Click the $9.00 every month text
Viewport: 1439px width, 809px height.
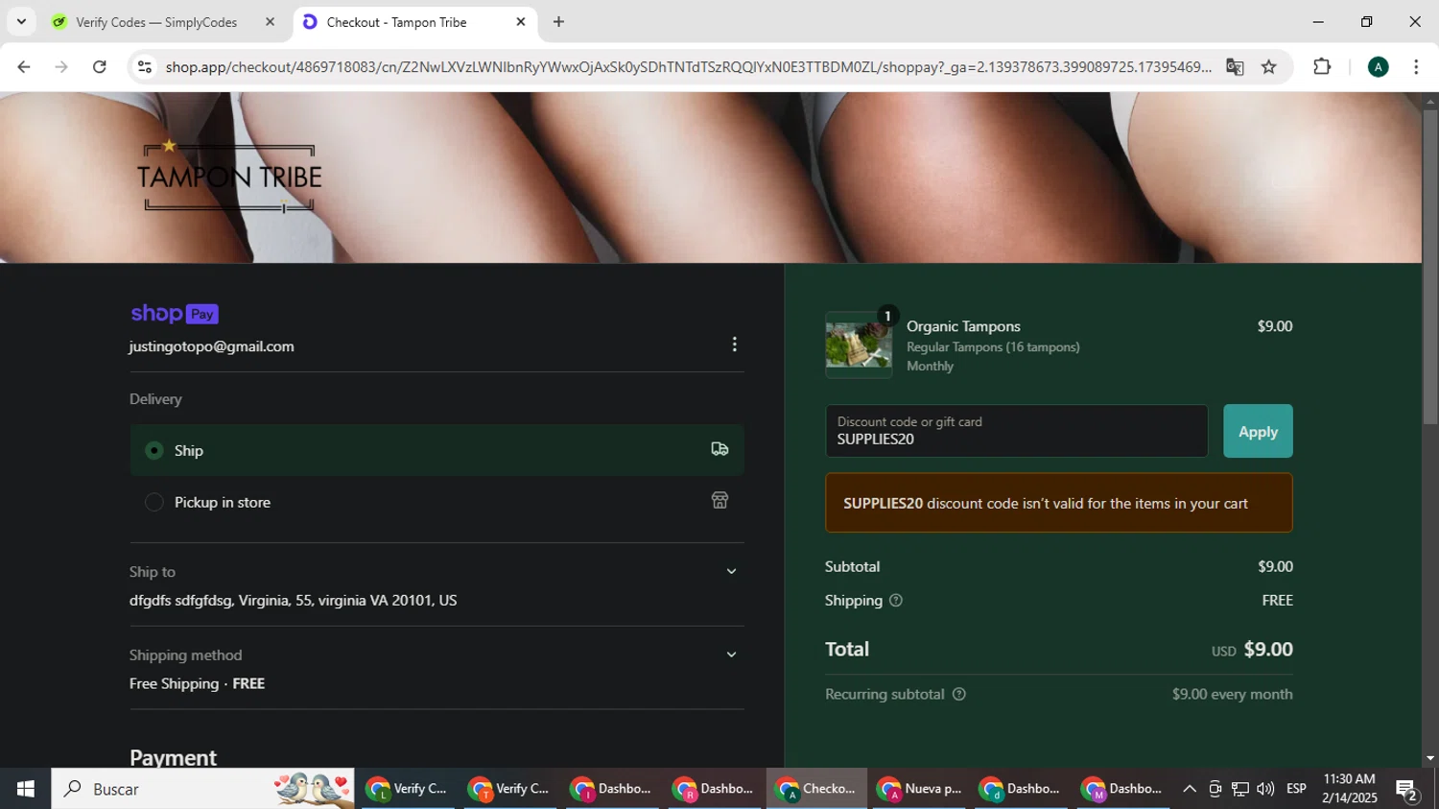(x=1232, y=694)
